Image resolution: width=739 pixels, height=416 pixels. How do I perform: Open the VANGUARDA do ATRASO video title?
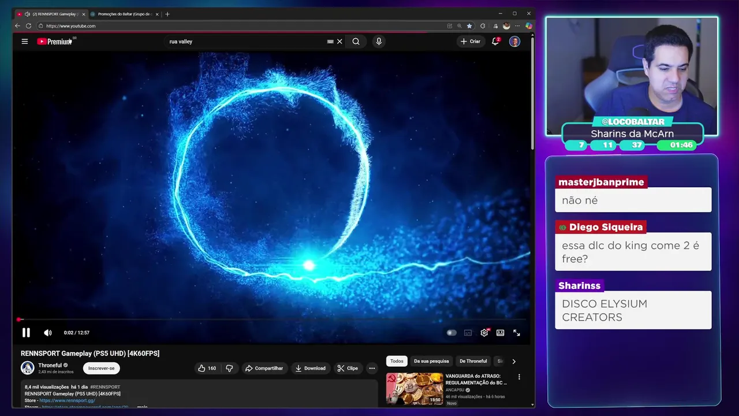pos(476,379)
